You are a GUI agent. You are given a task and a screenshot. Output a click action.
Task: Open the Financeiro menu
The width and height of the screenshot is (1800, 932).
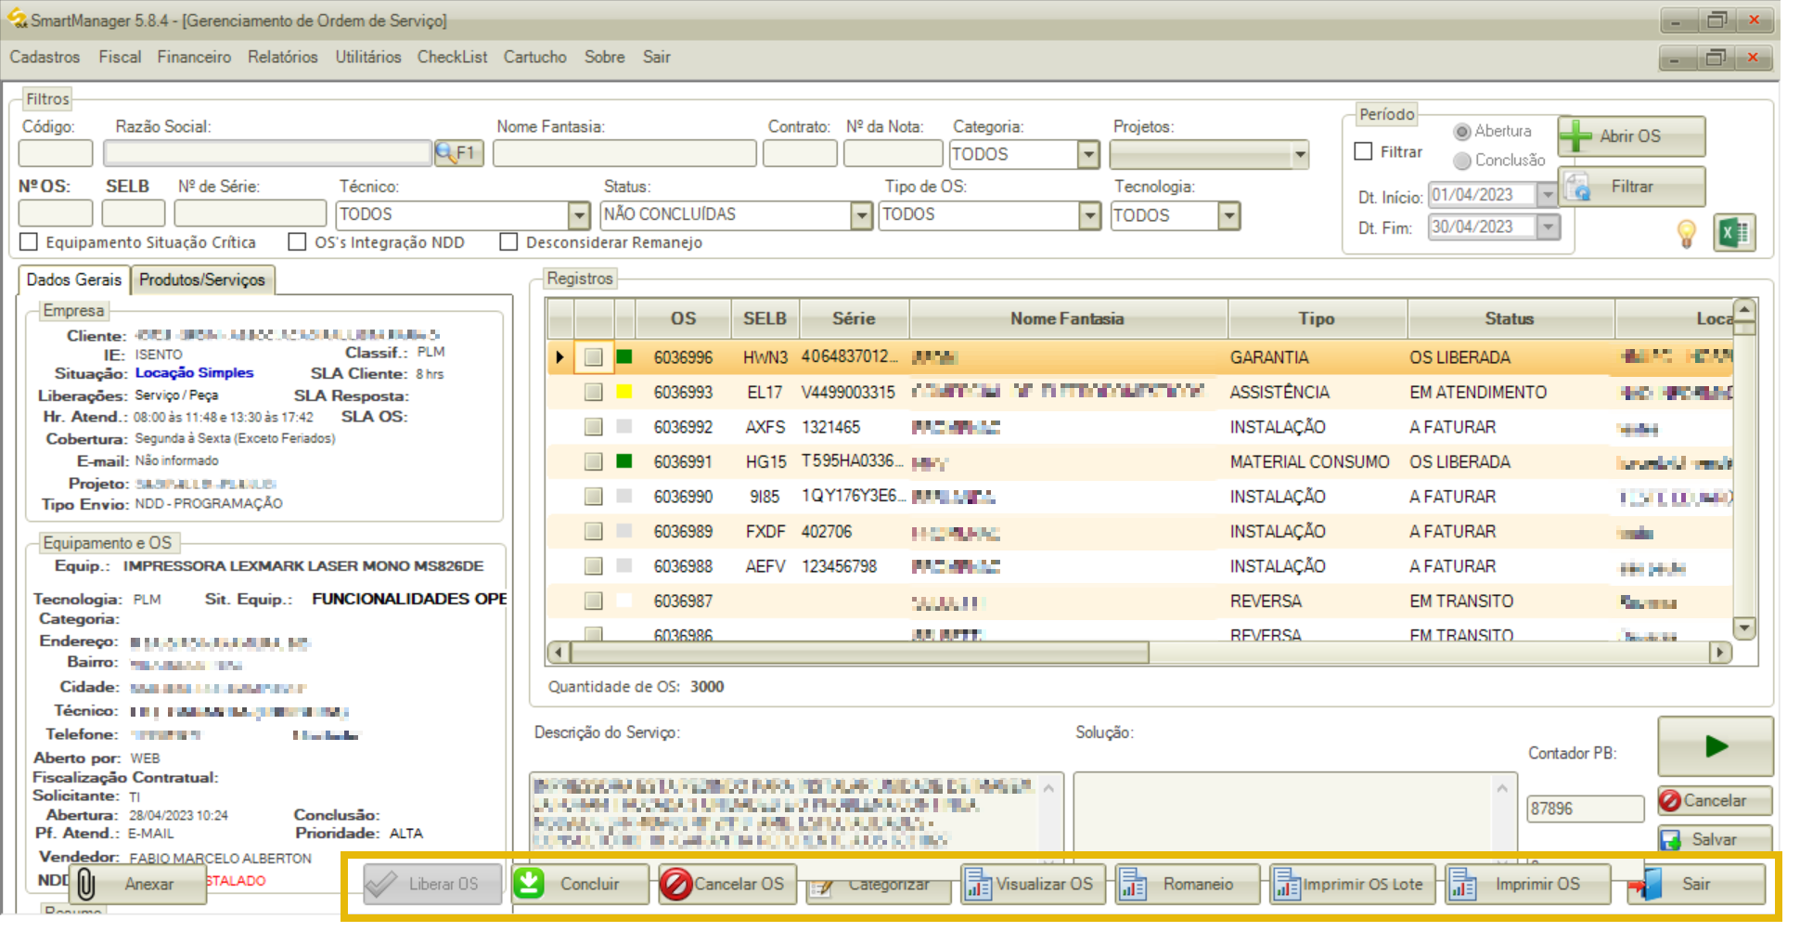(194, 58)
